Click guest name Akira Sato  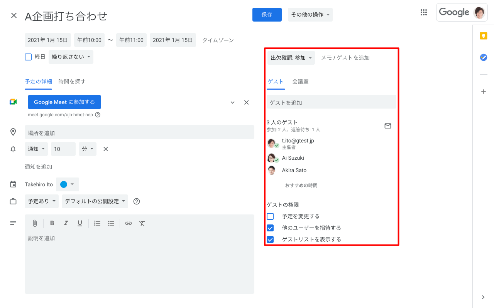[x=294, y=170]
